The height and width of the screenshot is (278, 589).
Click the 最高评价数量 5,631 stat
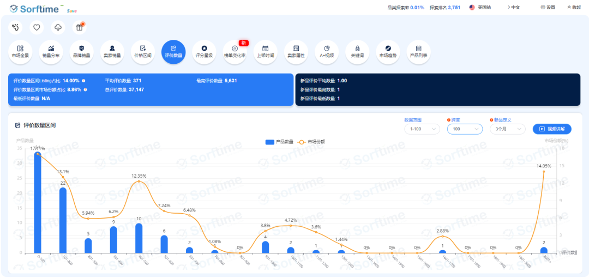(217, 80)
